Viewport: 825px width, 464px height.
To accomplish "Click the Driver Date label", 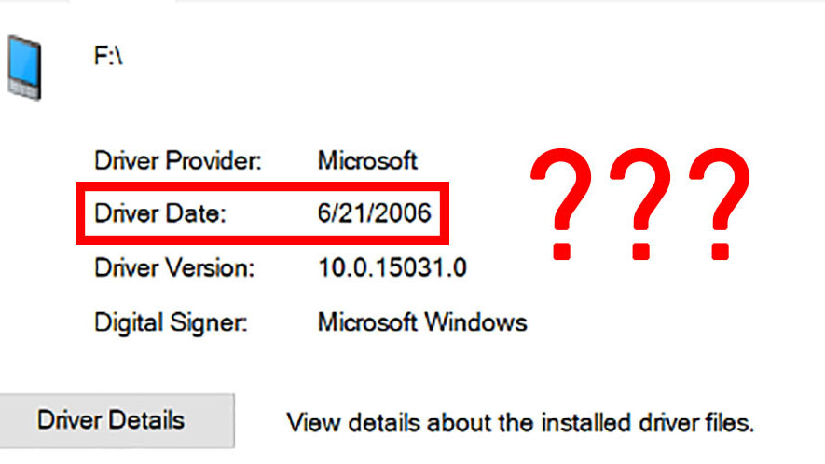I will [160, 214].
